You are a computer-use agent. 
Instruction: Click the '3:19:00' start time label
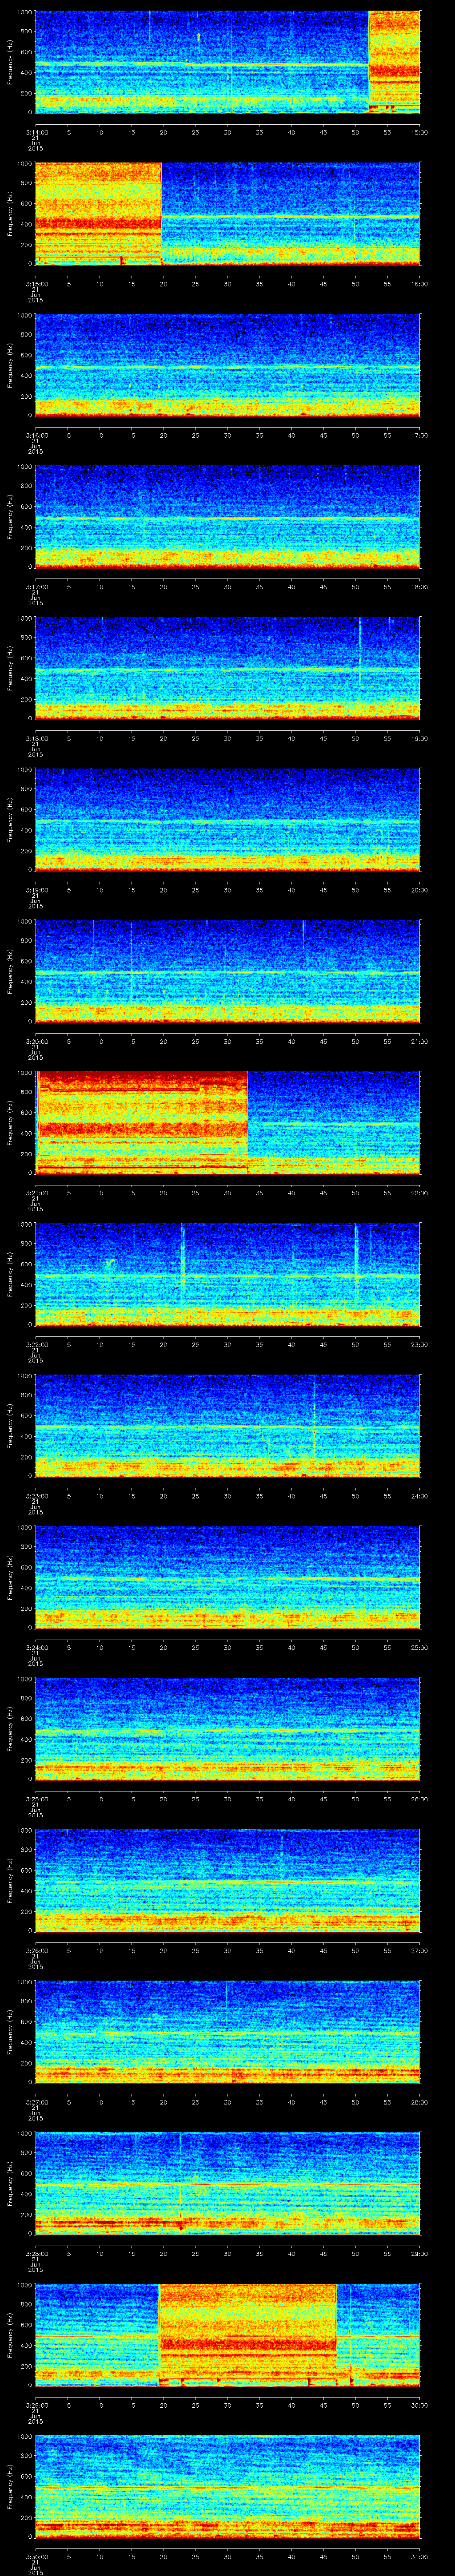36,890
